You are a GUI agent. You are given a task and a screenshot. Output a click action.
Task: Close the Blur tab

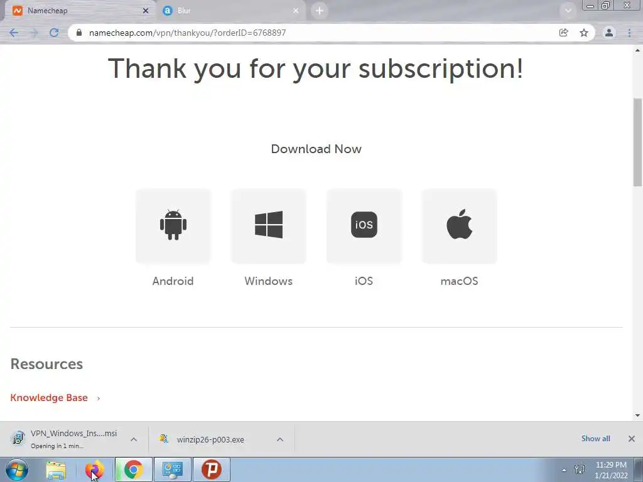(x=296, y=11)
